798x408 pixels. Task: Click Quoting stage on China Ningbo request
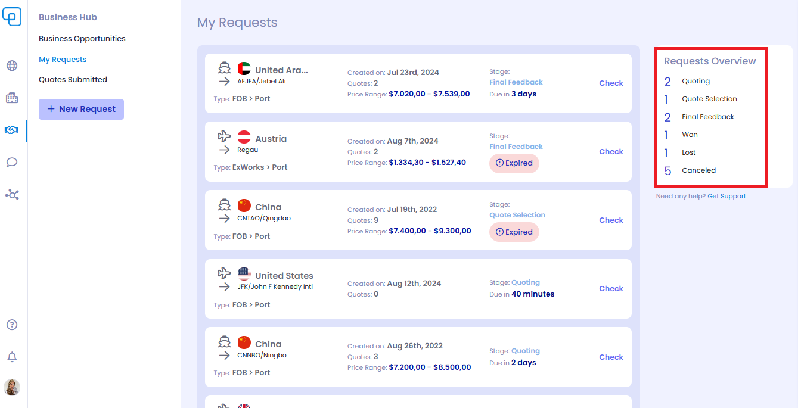tap(526, 351)
